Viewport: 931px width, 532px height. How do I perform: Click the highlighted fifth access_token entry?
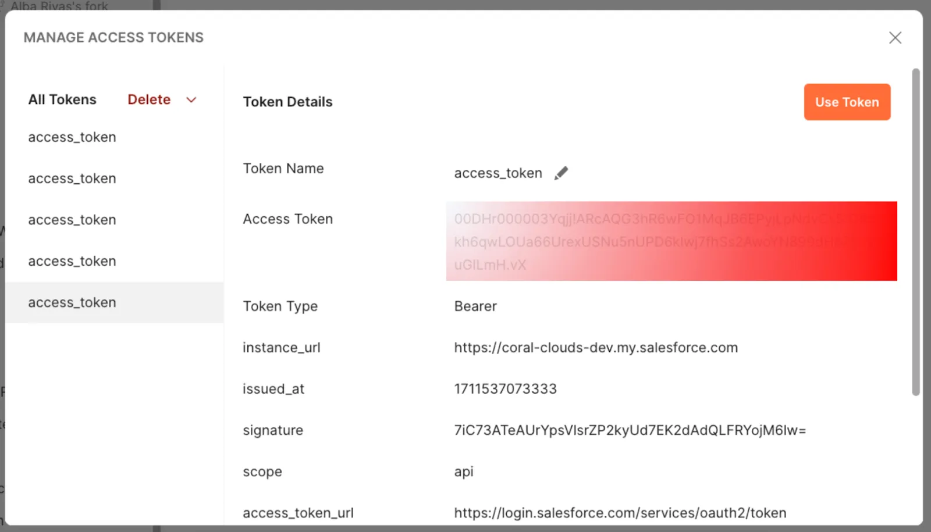click(72, 303)
